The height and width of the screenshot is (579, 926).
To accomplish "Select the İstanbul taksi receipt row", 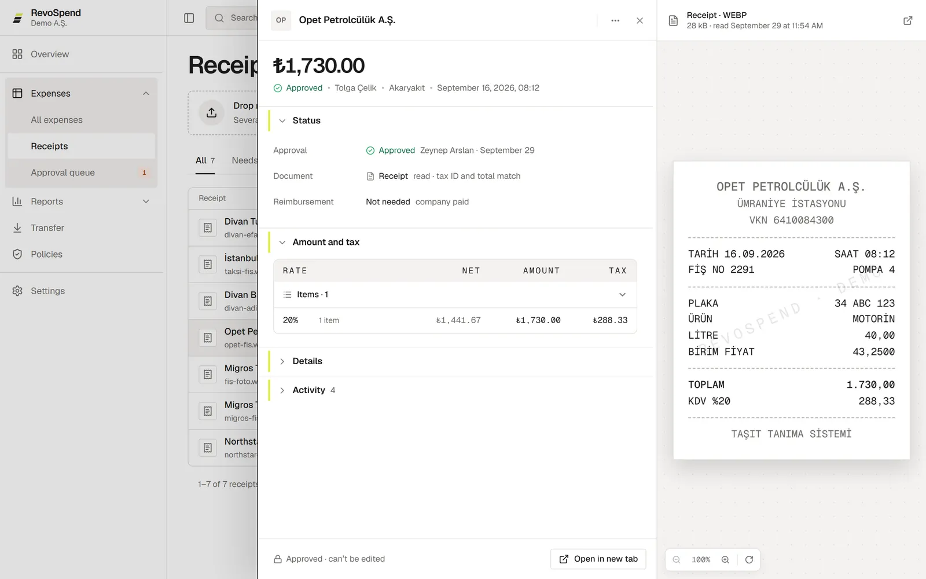I will [x=223, y=265].
